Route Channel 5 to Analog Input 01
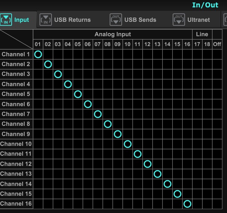227x213 pixels. tap(38, 94)
